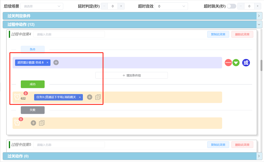Viewport: 264px width, 162px height.
Task: Click the red minus remove-condition-group icon
Action: [228, 63]
